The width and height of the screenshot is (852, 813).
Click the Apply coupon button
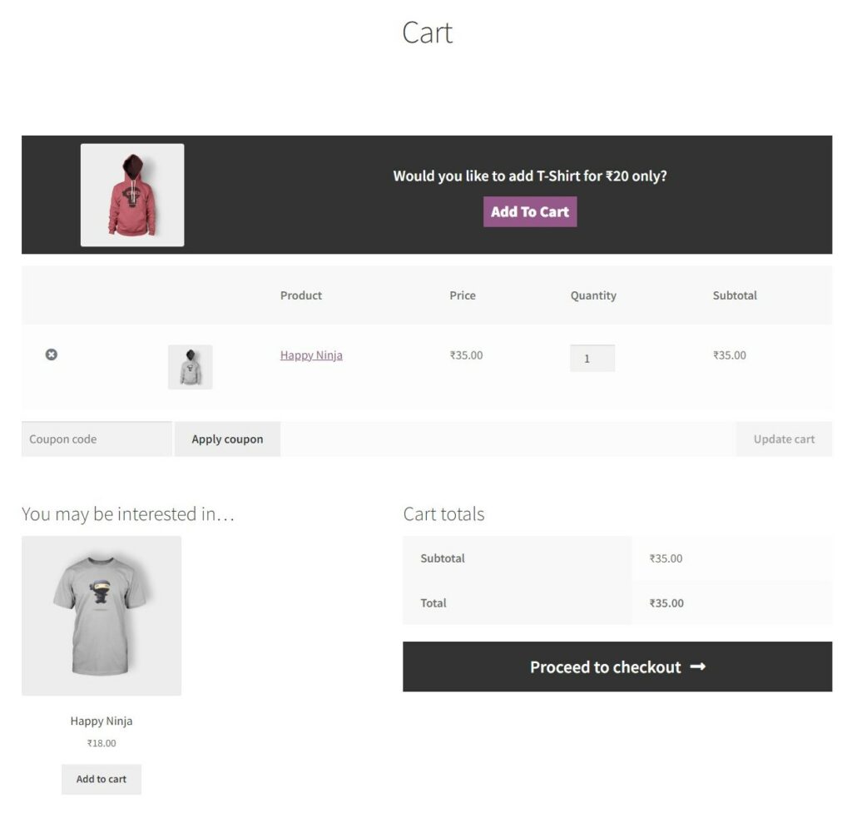click(x=227, y=439)
